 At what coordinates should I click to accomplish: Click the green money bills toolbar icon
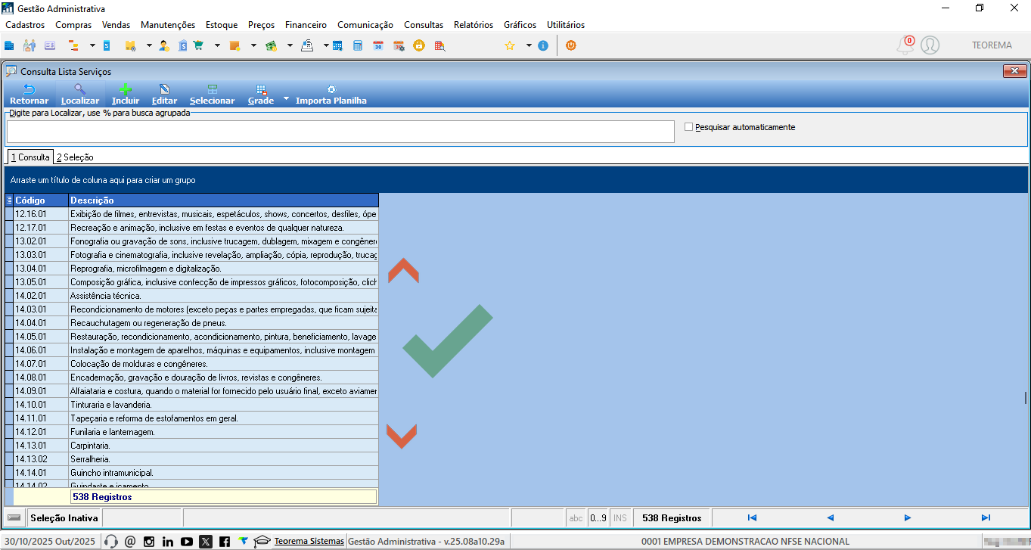(x=271, y=45)
